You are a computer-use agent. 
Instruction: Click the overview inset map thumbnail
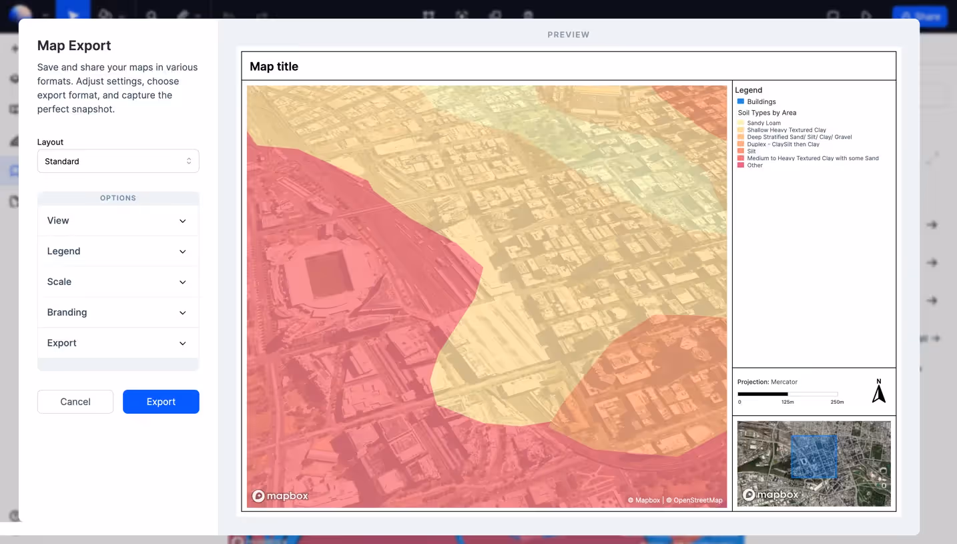pos(814,464)
